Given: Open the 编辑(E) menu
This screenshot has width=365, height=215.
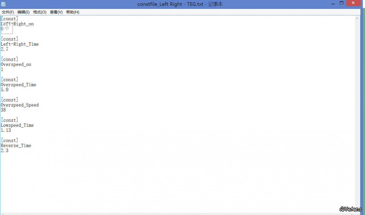Looking at the screenshot, I should coord(23,12).
